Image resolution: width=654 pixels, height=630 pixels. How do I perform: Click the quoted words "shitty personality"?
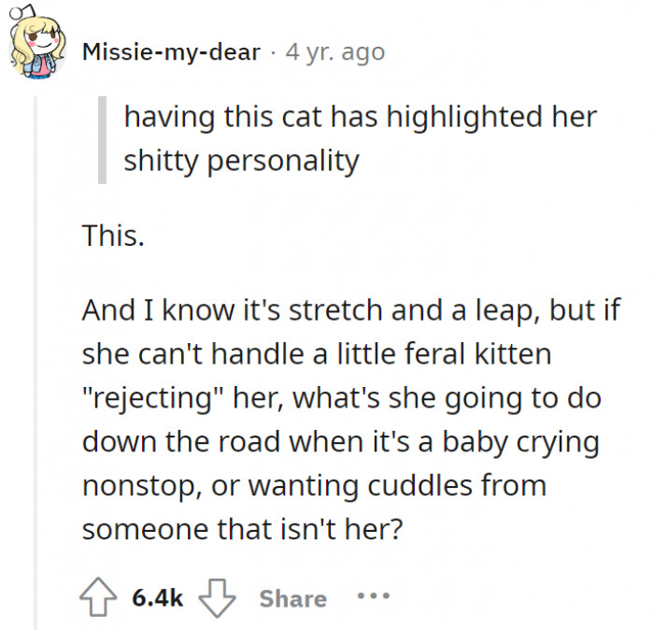click(x=241, y=161)
